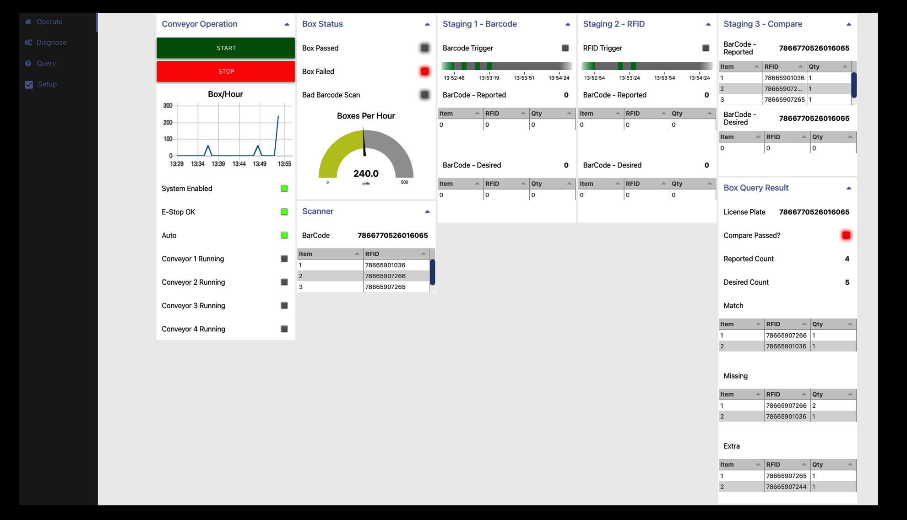The height and width of the screenshot is (520, 907).
Task: Select the Operate home icon
Action: [x=28, y=22]
